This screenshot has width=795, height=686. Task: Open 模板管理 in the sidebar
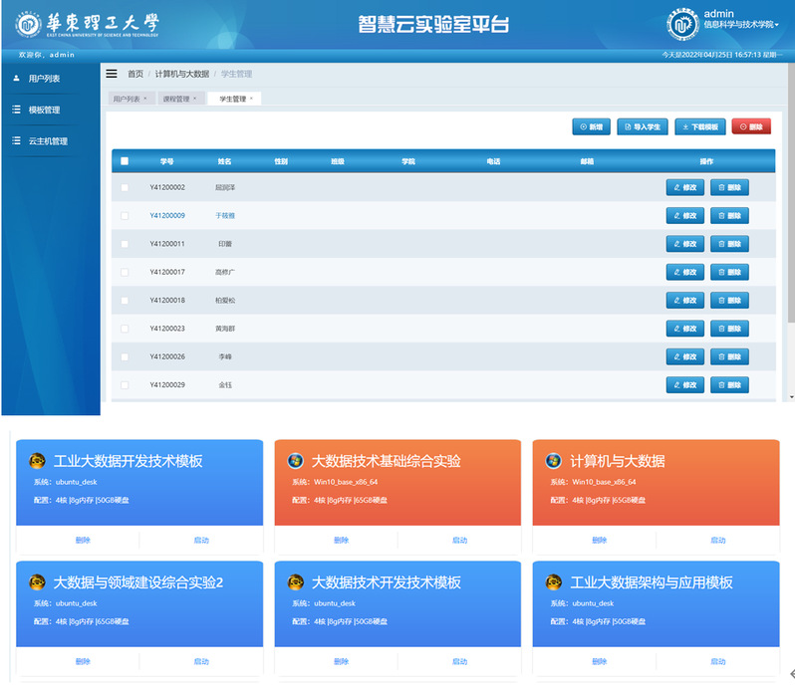(x=44, y=110)
